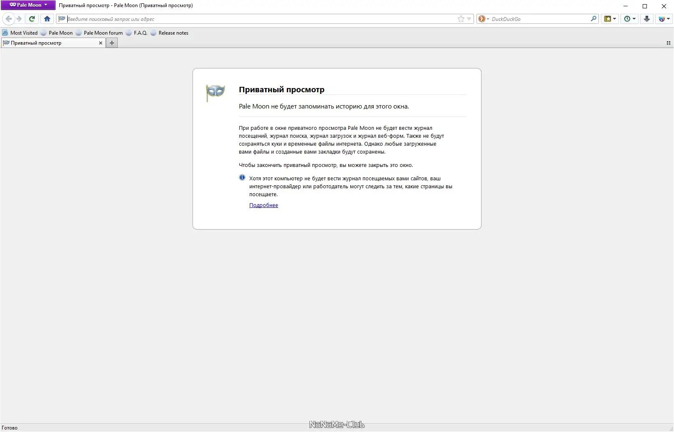This screenshot has width=674, height=432.
Task: Show all tabs via the tab groups icon
Action: (668, 43)
